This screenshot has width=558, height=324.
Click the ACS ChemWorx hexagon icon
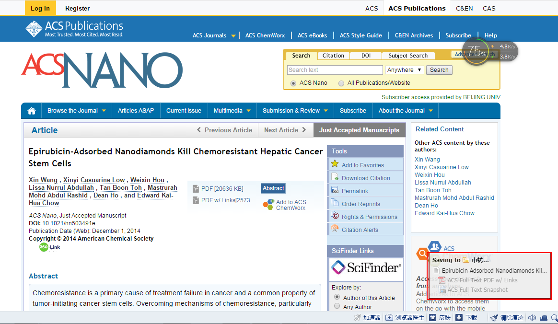pos(268,205)
